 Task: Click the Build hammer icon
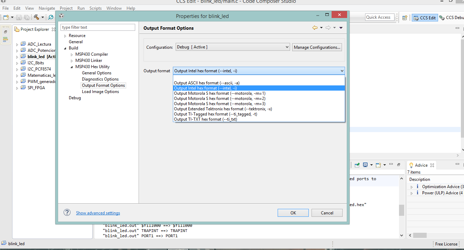[x=36, y=17]
